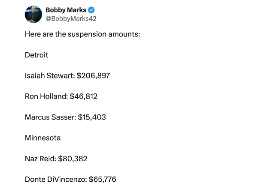255x189 pixels.
Task: Open the Bobby Marks display name link
Action: [x=66, y=10]
